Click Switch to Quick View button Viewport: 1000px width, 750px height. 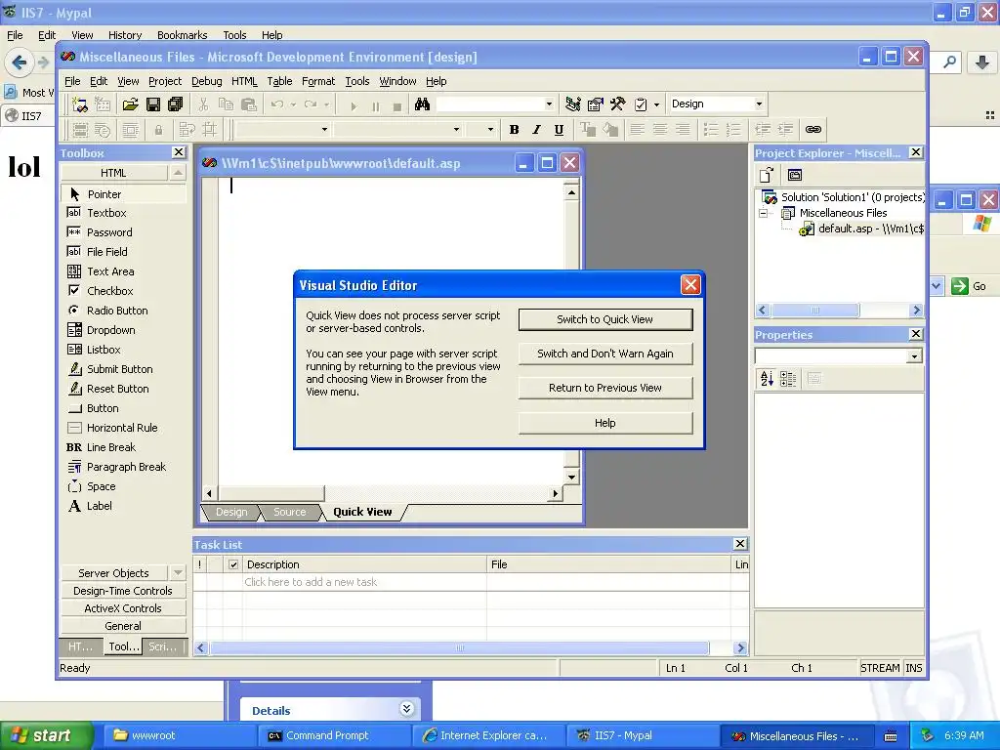pyautogui.click(x=605, y=319)
